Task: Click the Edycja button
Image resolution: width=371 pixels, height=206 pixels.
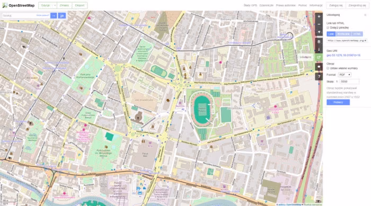Action: (x=46, y=5)
